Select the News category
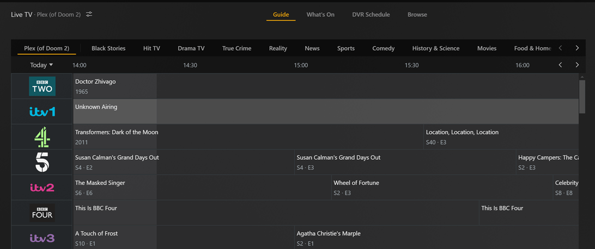The width and height of the screenshot is (595, 249). tap(312, 48)
